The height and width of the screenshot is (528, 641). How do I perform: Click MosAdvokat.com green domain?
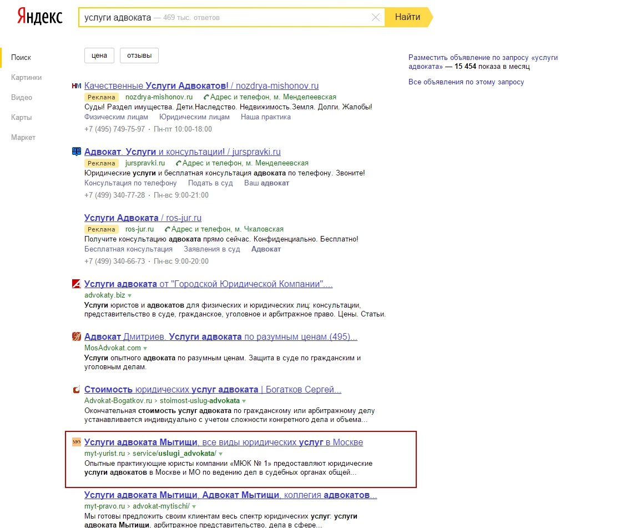click(x=113, y=348)
